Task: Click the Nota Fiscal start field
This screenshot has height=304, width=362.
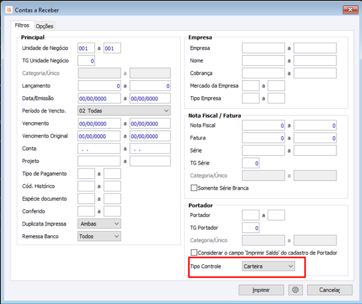Action: pyautogui.click(x=264, y=125)
